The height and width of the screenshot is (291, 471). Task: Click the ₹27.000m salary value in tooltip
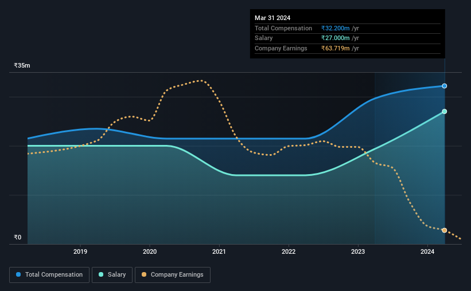click(335, 38)
